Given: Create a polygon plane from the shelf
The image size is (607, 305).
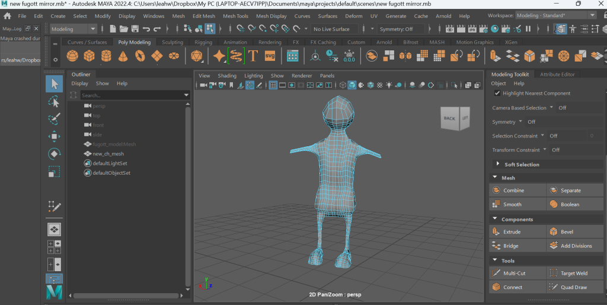Looking at the screenshot, I should [x=156, y=56].
